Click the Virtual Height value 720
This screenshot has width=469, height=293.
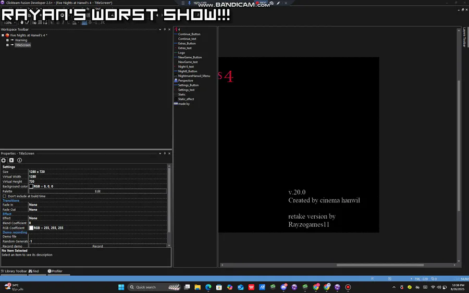32,182
